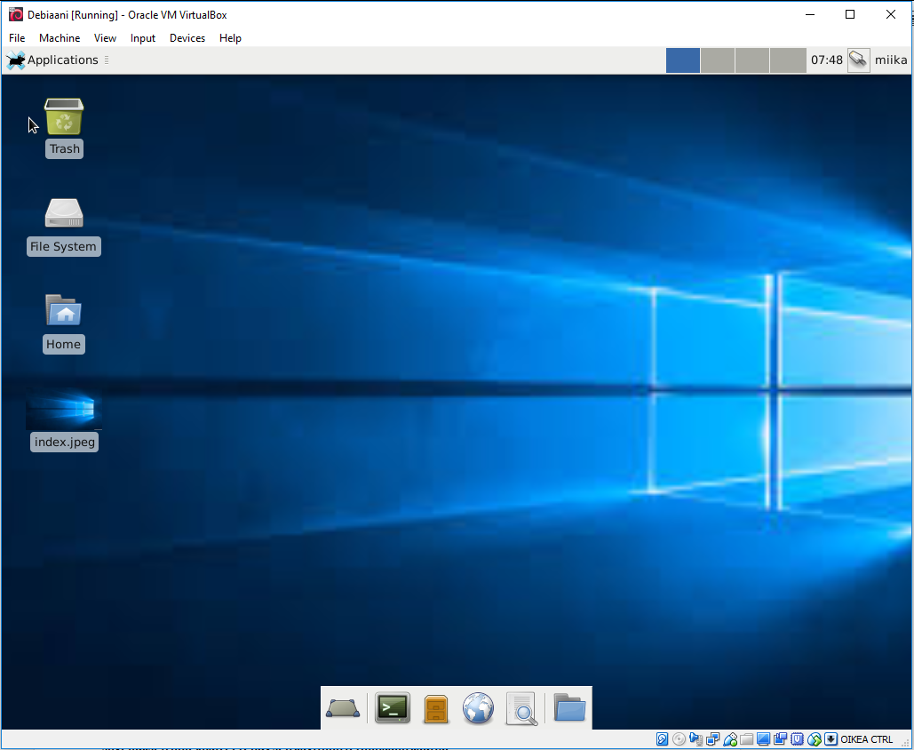The height and width of the screenshot is (750, 914).
Task: Click CPU virtualization chip status icon
Action: point(797,739)
